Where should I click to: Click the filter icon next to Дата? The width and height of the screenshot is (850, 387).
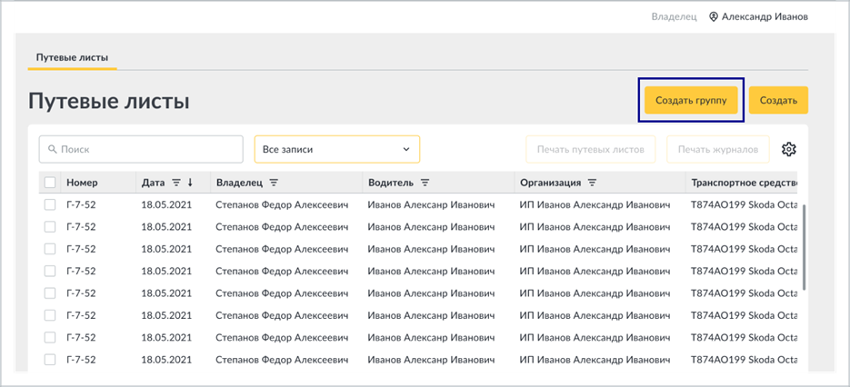(176, 183)
